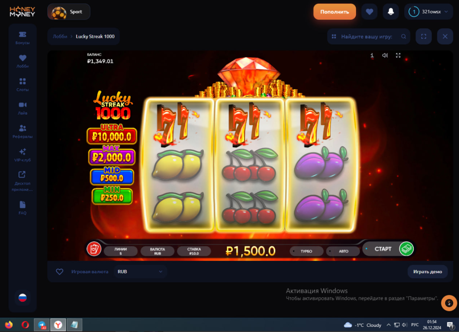The height and width of the screenshot is (332, 459).
Task: Switch to the Sport section
Action: [69, 12]
